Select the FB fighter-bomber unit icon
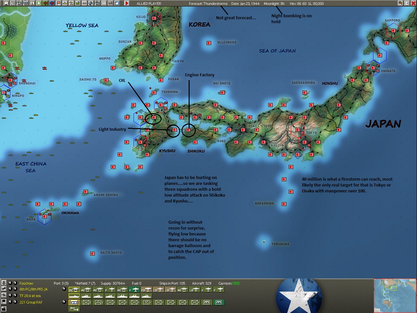Image resolution: width=417 pixels, height=313 pixels. click(146, 290)
